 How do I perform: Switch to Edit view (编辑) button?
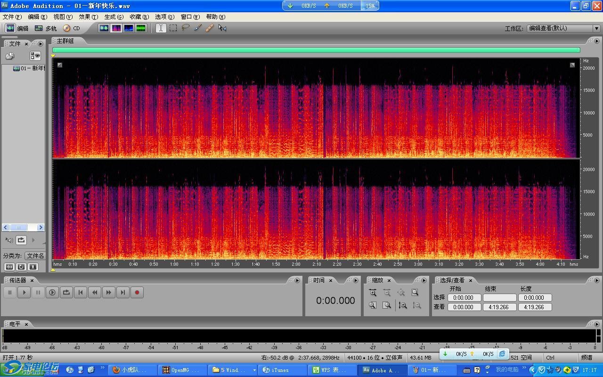coord(17,28)
